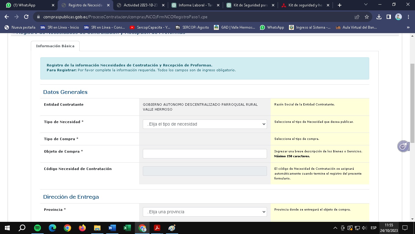Open Adobe Acrobat from the taskbar
This screenshot has width=415, height=234.
(157, 228)
